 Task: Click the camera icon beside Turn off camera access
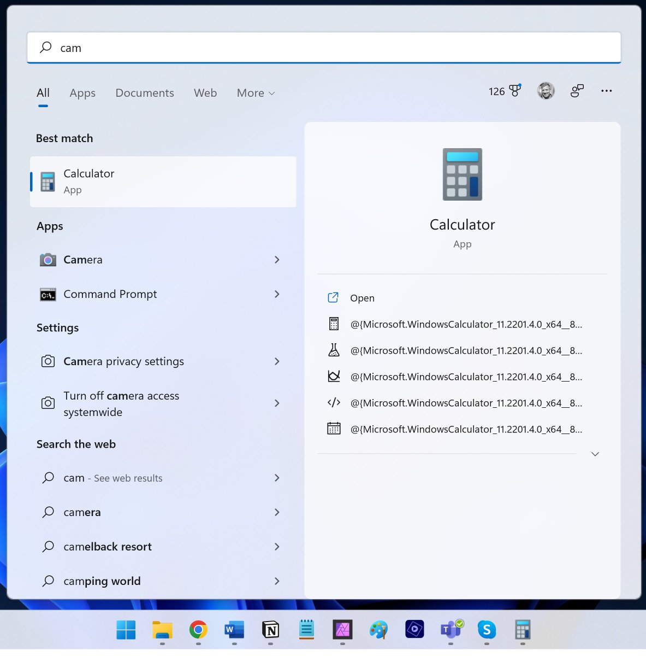(x=48, y=403)
